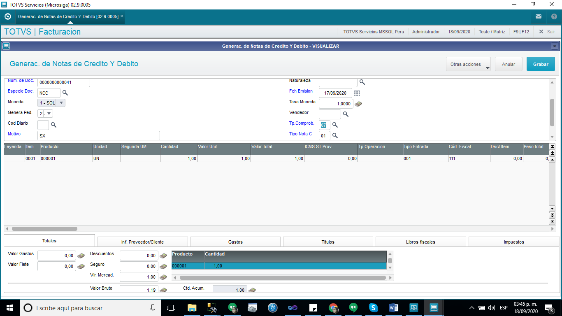
Task: Click the Tasa Moneda input field
Action: point(336,104)
